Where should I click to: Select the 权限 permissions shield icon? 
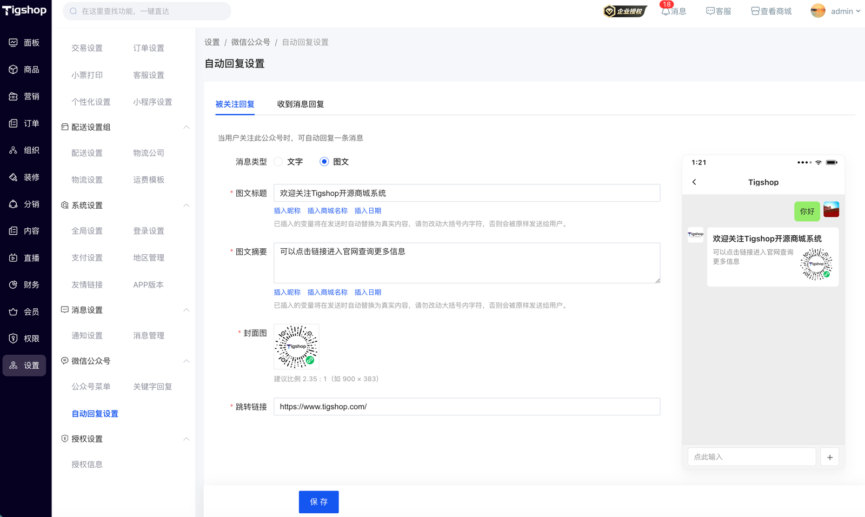click(14, 339)
